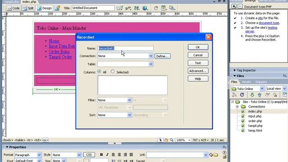Click the Point to File target icon
The width and height of the screenshot is (288, 162).
tap(211, 155)
